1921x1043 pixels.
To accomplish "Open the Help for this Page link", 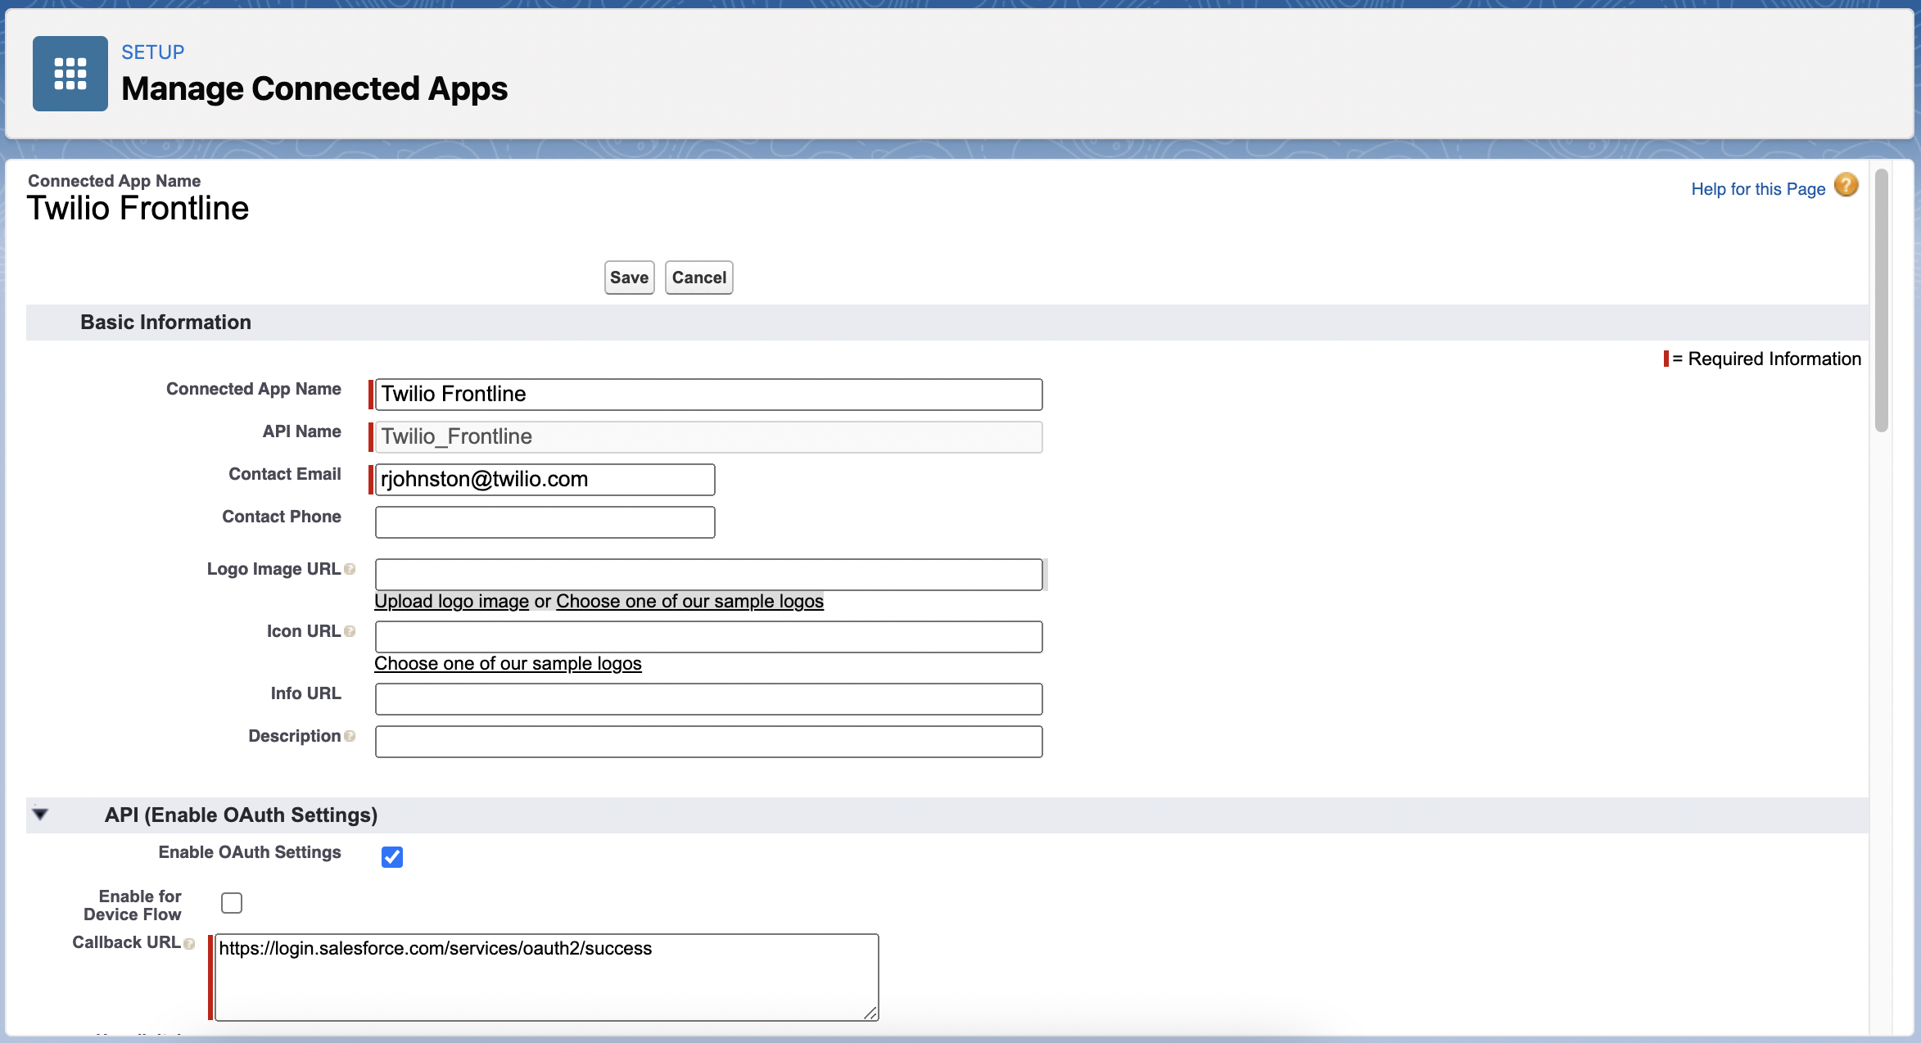I will coord(1758,189).
